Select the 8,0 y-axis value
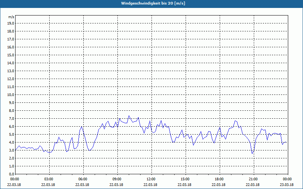The width and height of the screenshot is (303, 189). pyautogui.click(x=11, y=110)
